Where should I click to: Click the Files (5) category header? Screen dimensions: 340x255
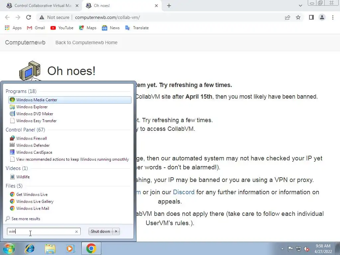pos(14,186)
